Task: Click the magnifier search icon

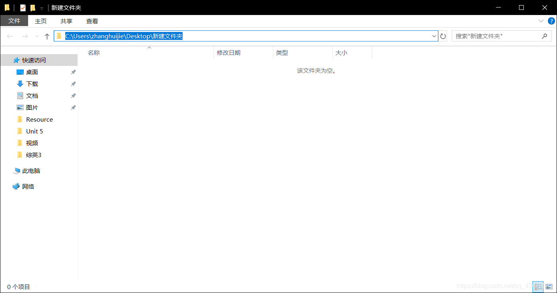Action: [545, 36]
